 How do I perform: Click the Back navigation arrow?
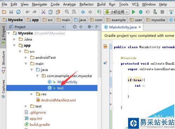tap(83, 12)
